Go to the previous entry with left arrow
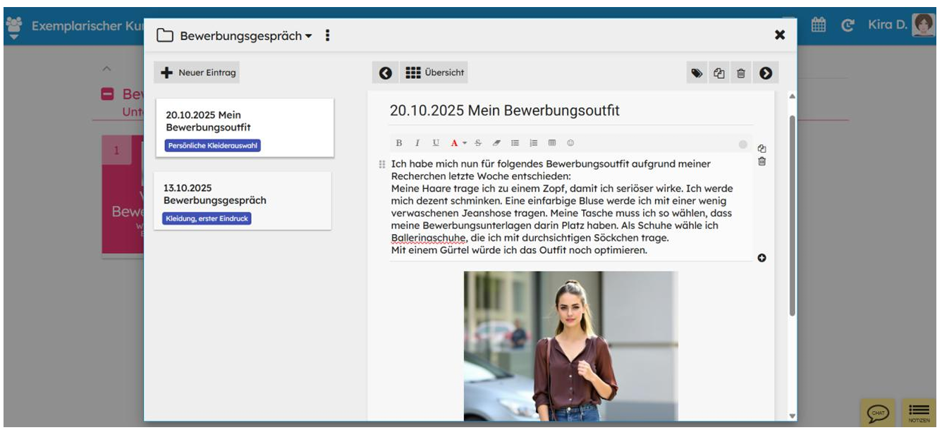Screen dimensions: 942x430 click(x=385, y=73)
